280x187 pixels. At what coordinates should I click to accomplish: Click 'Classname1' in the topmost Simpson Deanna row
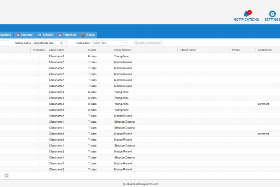click(x=56, y=122)
